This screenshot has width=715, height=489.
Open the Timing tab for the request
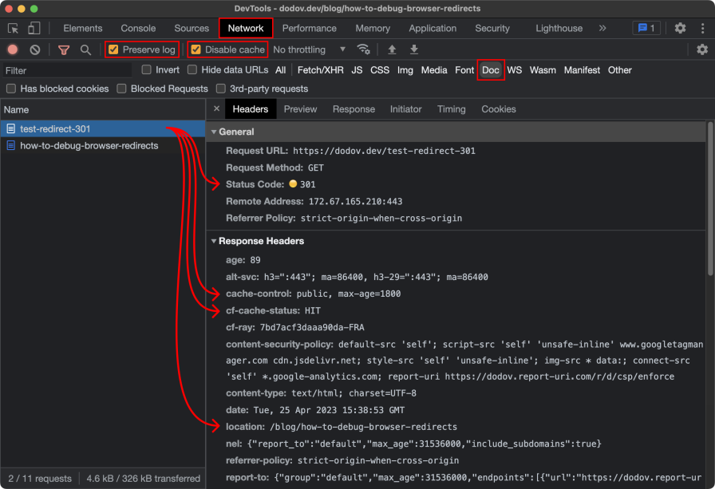(451, 109)
